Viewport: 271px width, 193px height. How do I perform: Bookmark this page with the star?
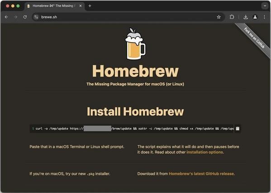point(219,17)
